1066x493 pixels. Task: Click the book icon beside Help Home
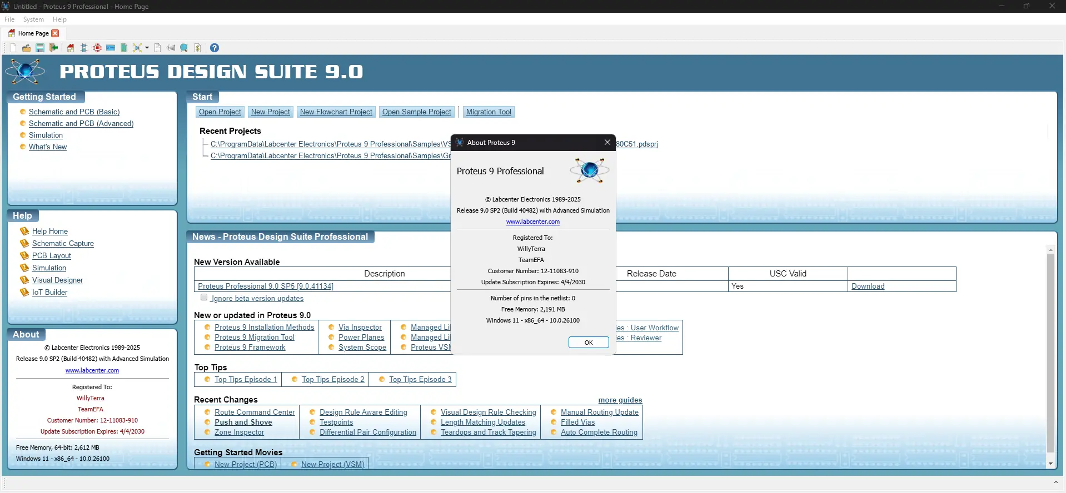coord(24,231)
